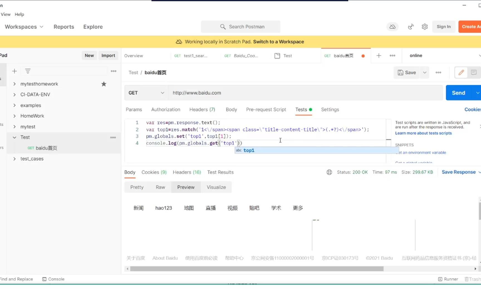Viewport: 481px width, 300px height.
Task: Expand the HomeWork collection
Action: (14, 116)
